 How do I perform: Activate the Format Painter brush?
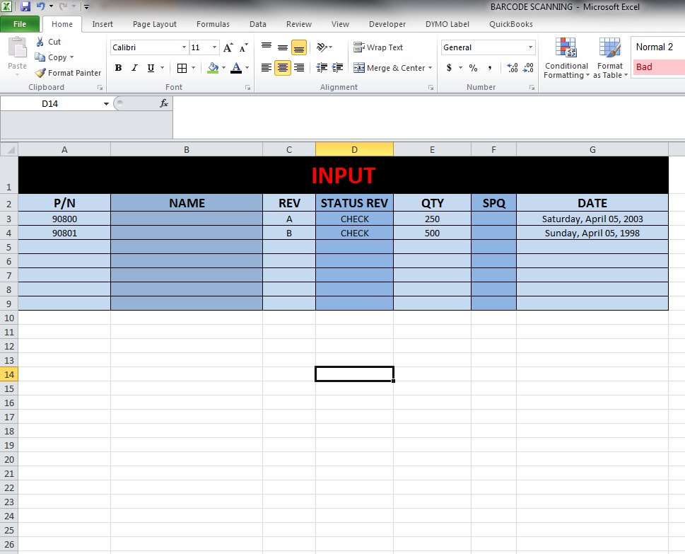pyautogui.click(x=40, y=73)
